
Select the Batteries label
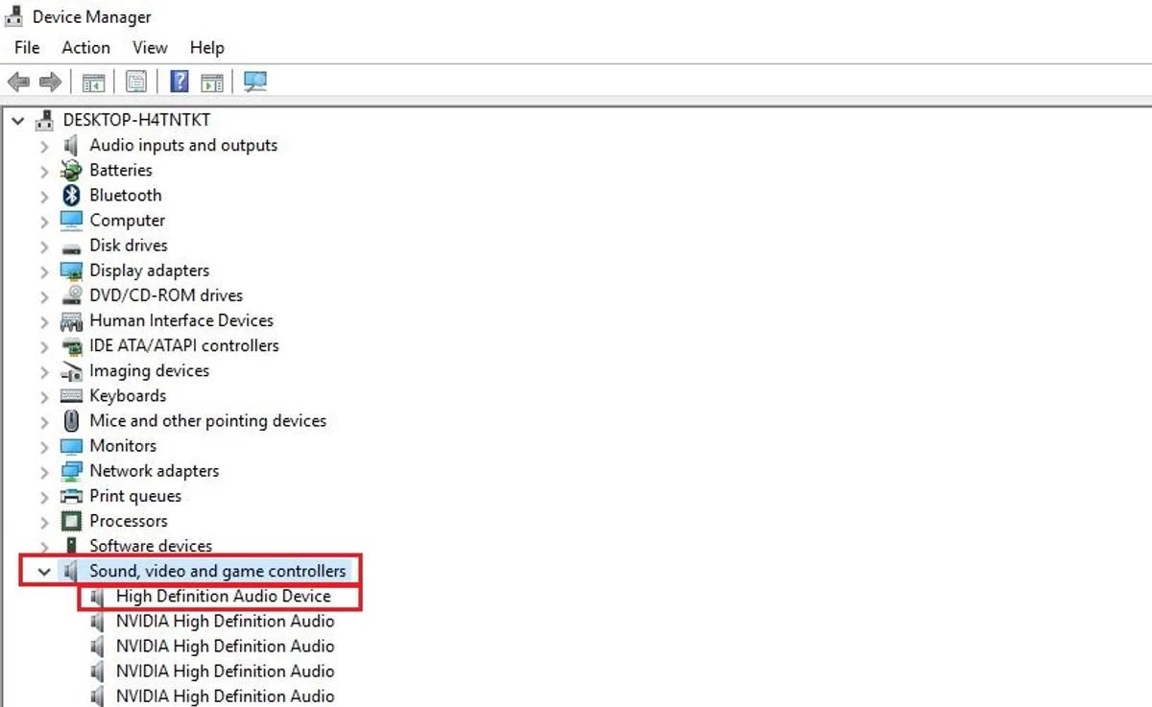click(x=121, y=170)
